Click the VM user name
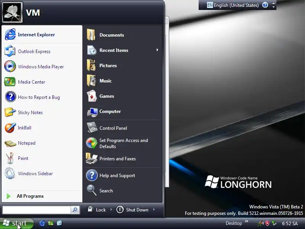 click(x=33, y=13)
